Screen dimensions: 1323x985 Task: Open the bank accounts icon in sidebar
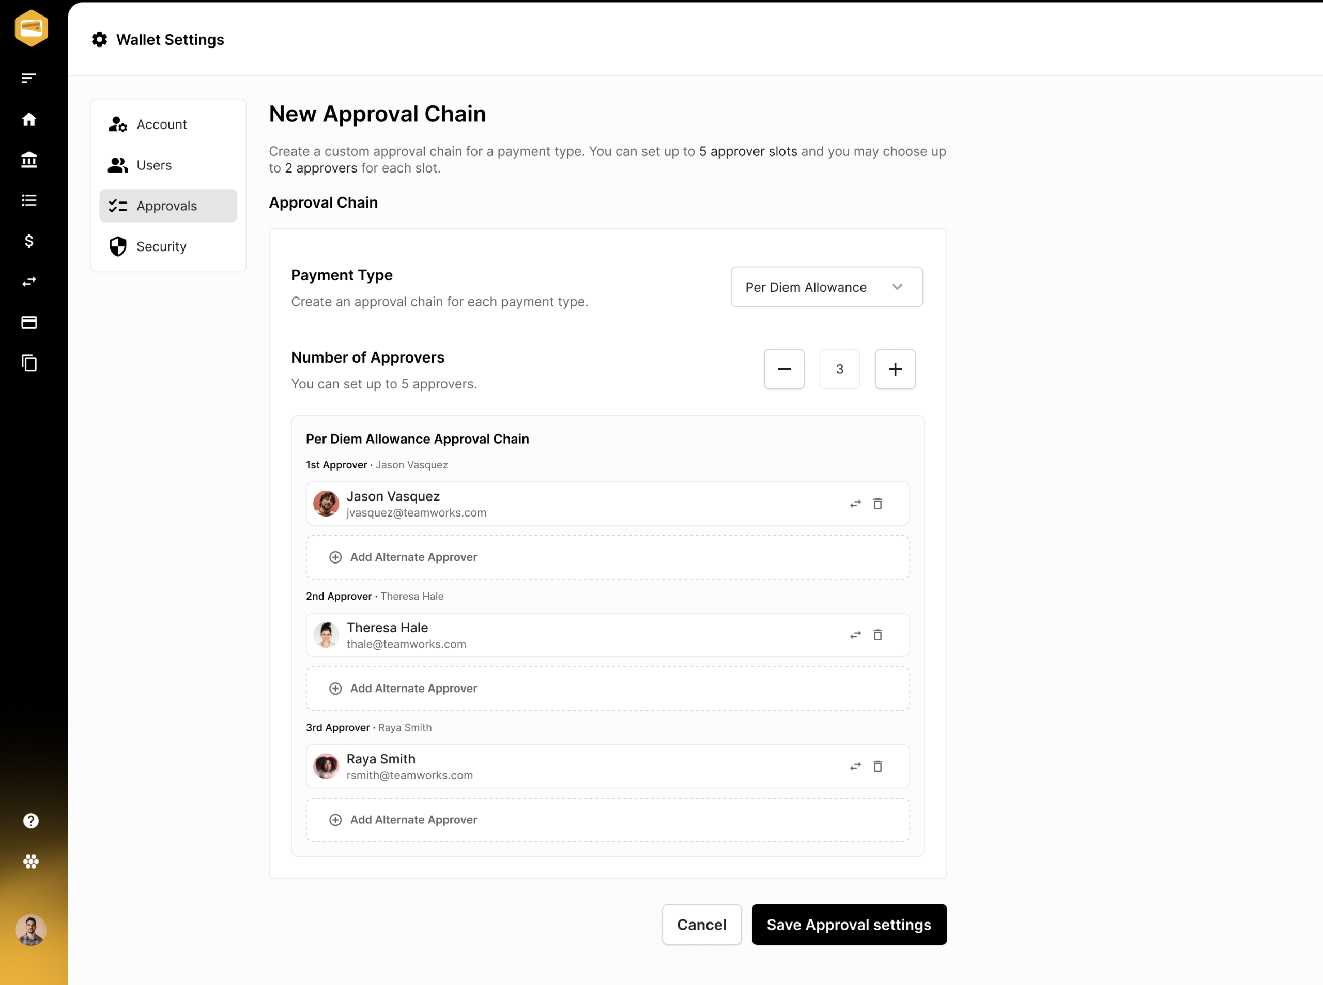click(x=29, y=160)
